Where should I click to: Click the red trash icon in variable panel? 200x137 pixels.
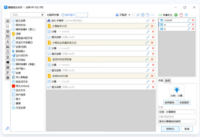[181, 15]
